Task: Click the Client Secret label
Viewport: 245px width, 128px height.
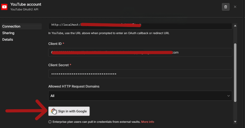Action: 58,65
